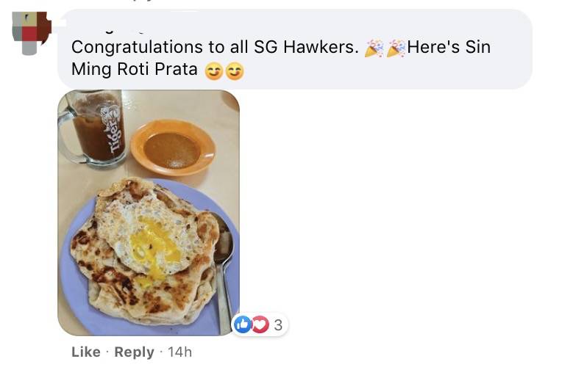Reply to the roti prata comment

134,352
